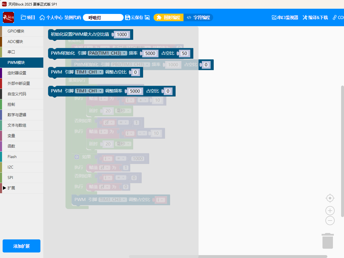Open TIM1_CH1 dropdown in 调整占空比 block
The width and height of the screenshot is (344, 258).
89,72
